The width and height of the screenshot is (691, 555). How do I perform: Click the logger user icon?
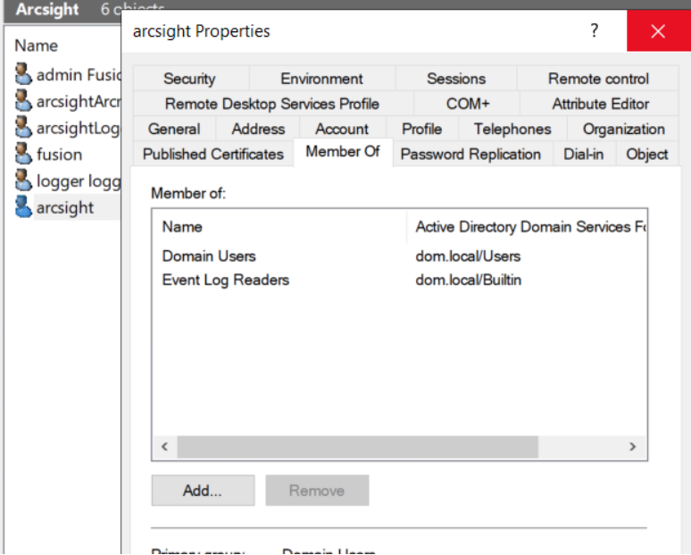[23, 180]
